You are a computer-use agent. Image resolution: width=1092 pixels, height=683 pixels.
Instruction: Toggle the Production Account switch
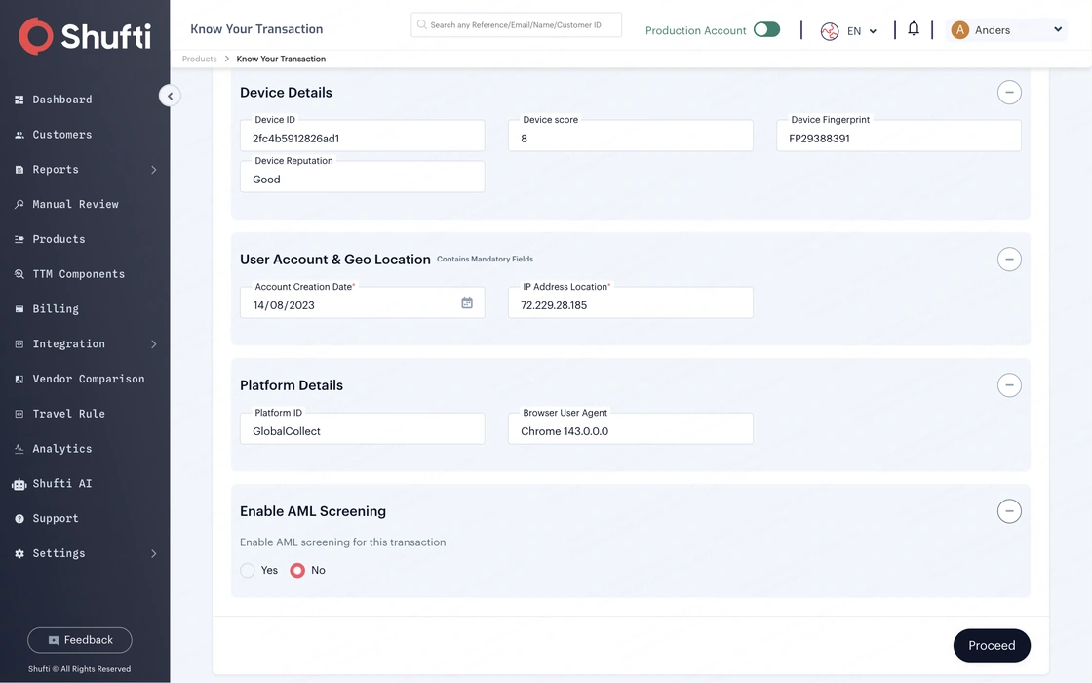pos(766,30)
